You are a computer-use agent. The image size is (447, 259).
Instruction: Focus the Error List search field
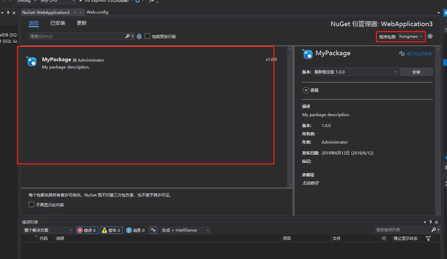[x=403, y=230]
